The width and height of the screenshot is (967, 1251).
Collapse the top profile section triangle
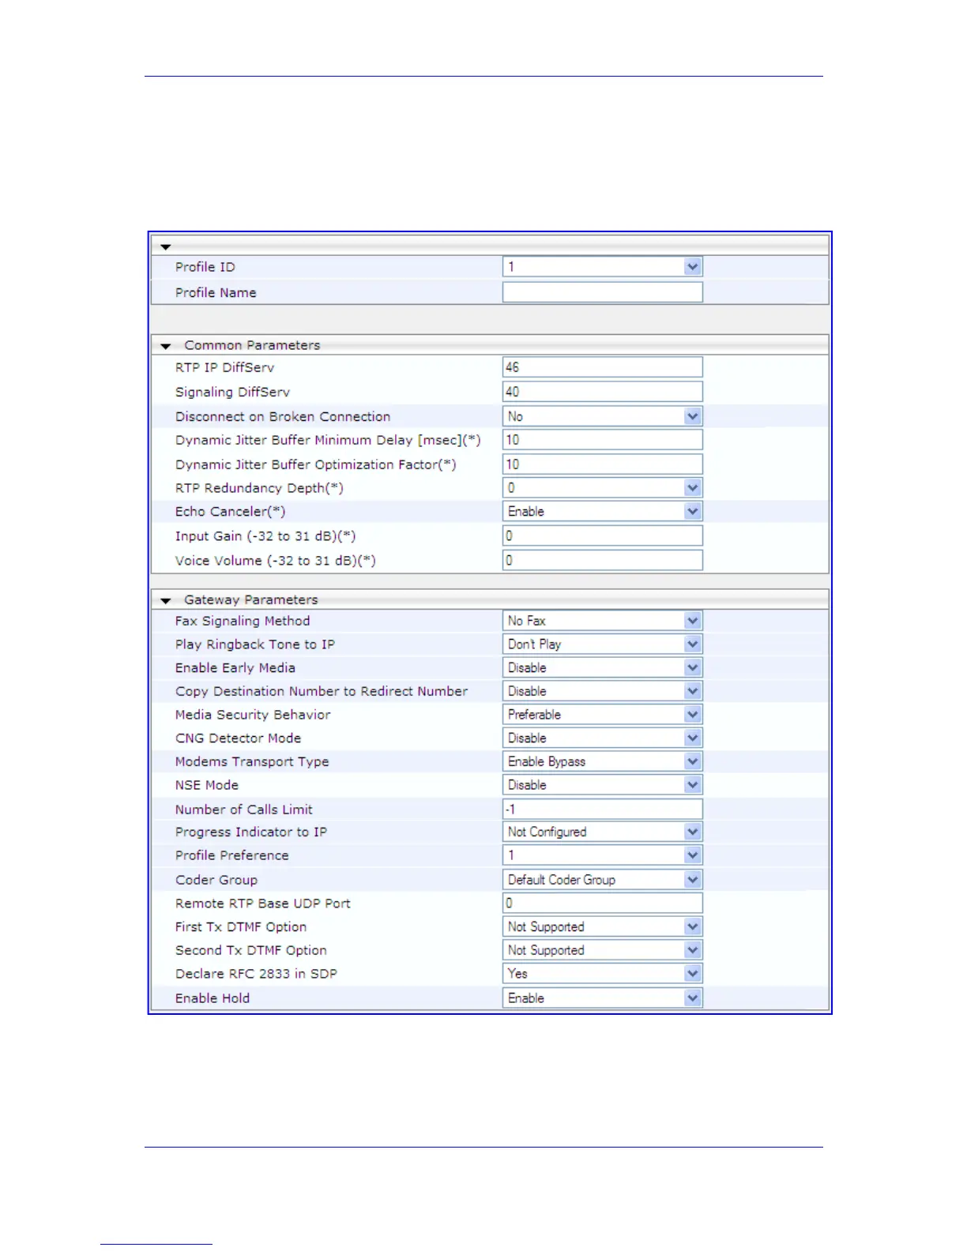pos(166,247)
